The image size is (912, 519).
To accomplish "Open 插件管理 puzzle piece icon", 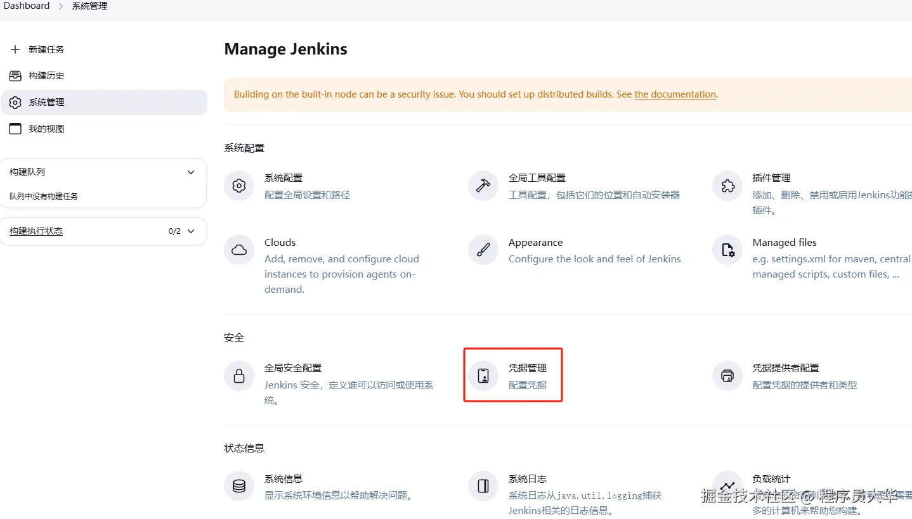I will coord(727,186).
